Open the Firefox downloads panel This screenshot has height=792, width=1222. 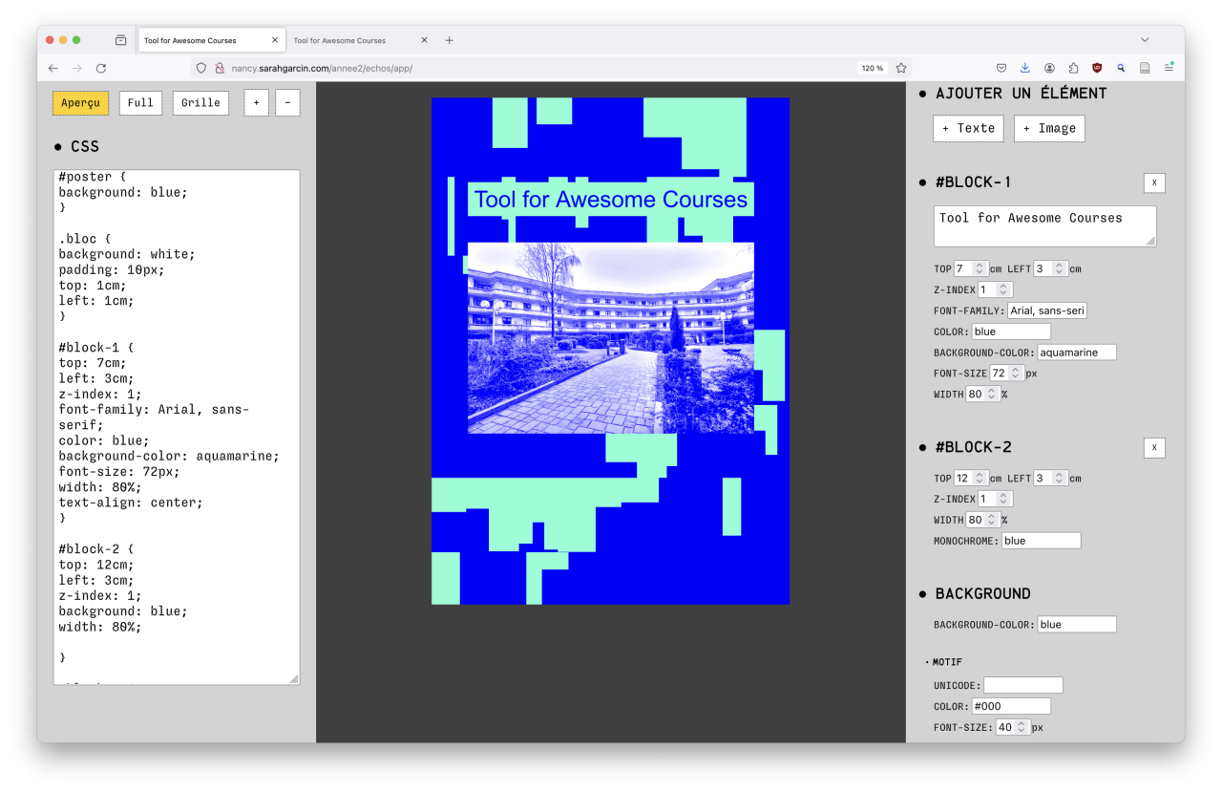1025,68
